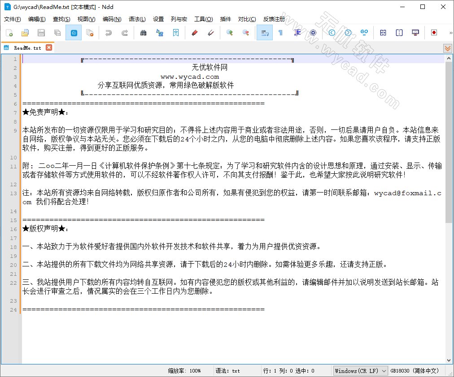Open Find using the binoculars icon
Viewport: 454px width, 377px height.
coord(144,33)
